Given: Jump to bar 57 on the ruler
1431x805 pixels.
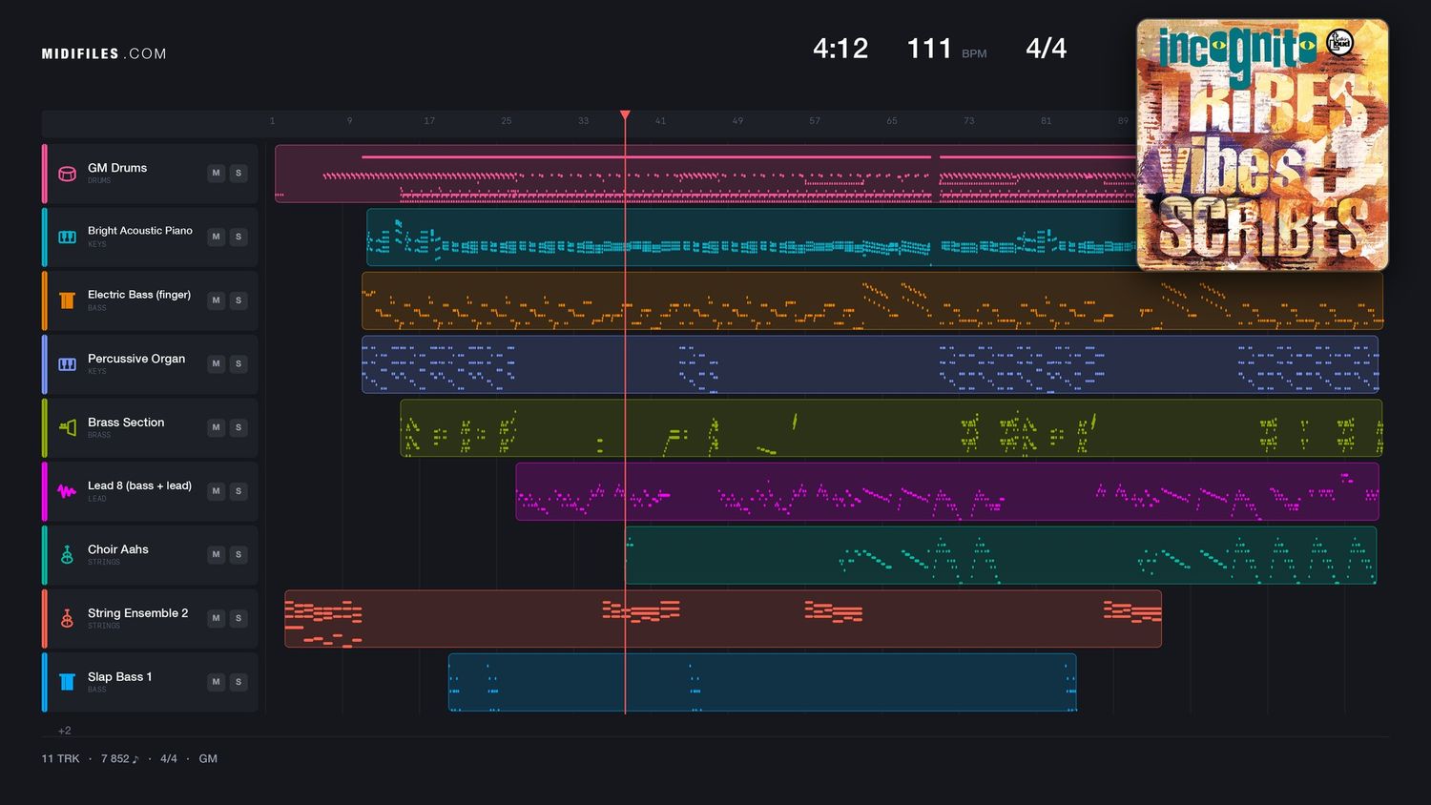Looking at the screenshot, I should tap(815, 121).
